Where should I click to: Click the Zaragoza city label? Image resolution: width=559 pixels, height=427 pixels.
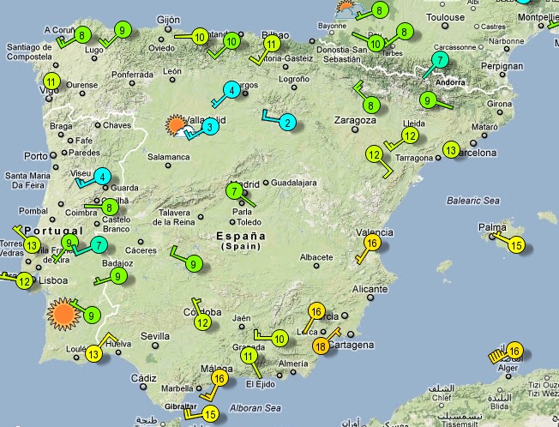[x=355, y=120]
